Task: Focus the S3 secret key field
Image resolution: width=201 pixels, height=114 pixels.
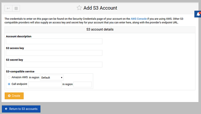Action: click(54, 65)
